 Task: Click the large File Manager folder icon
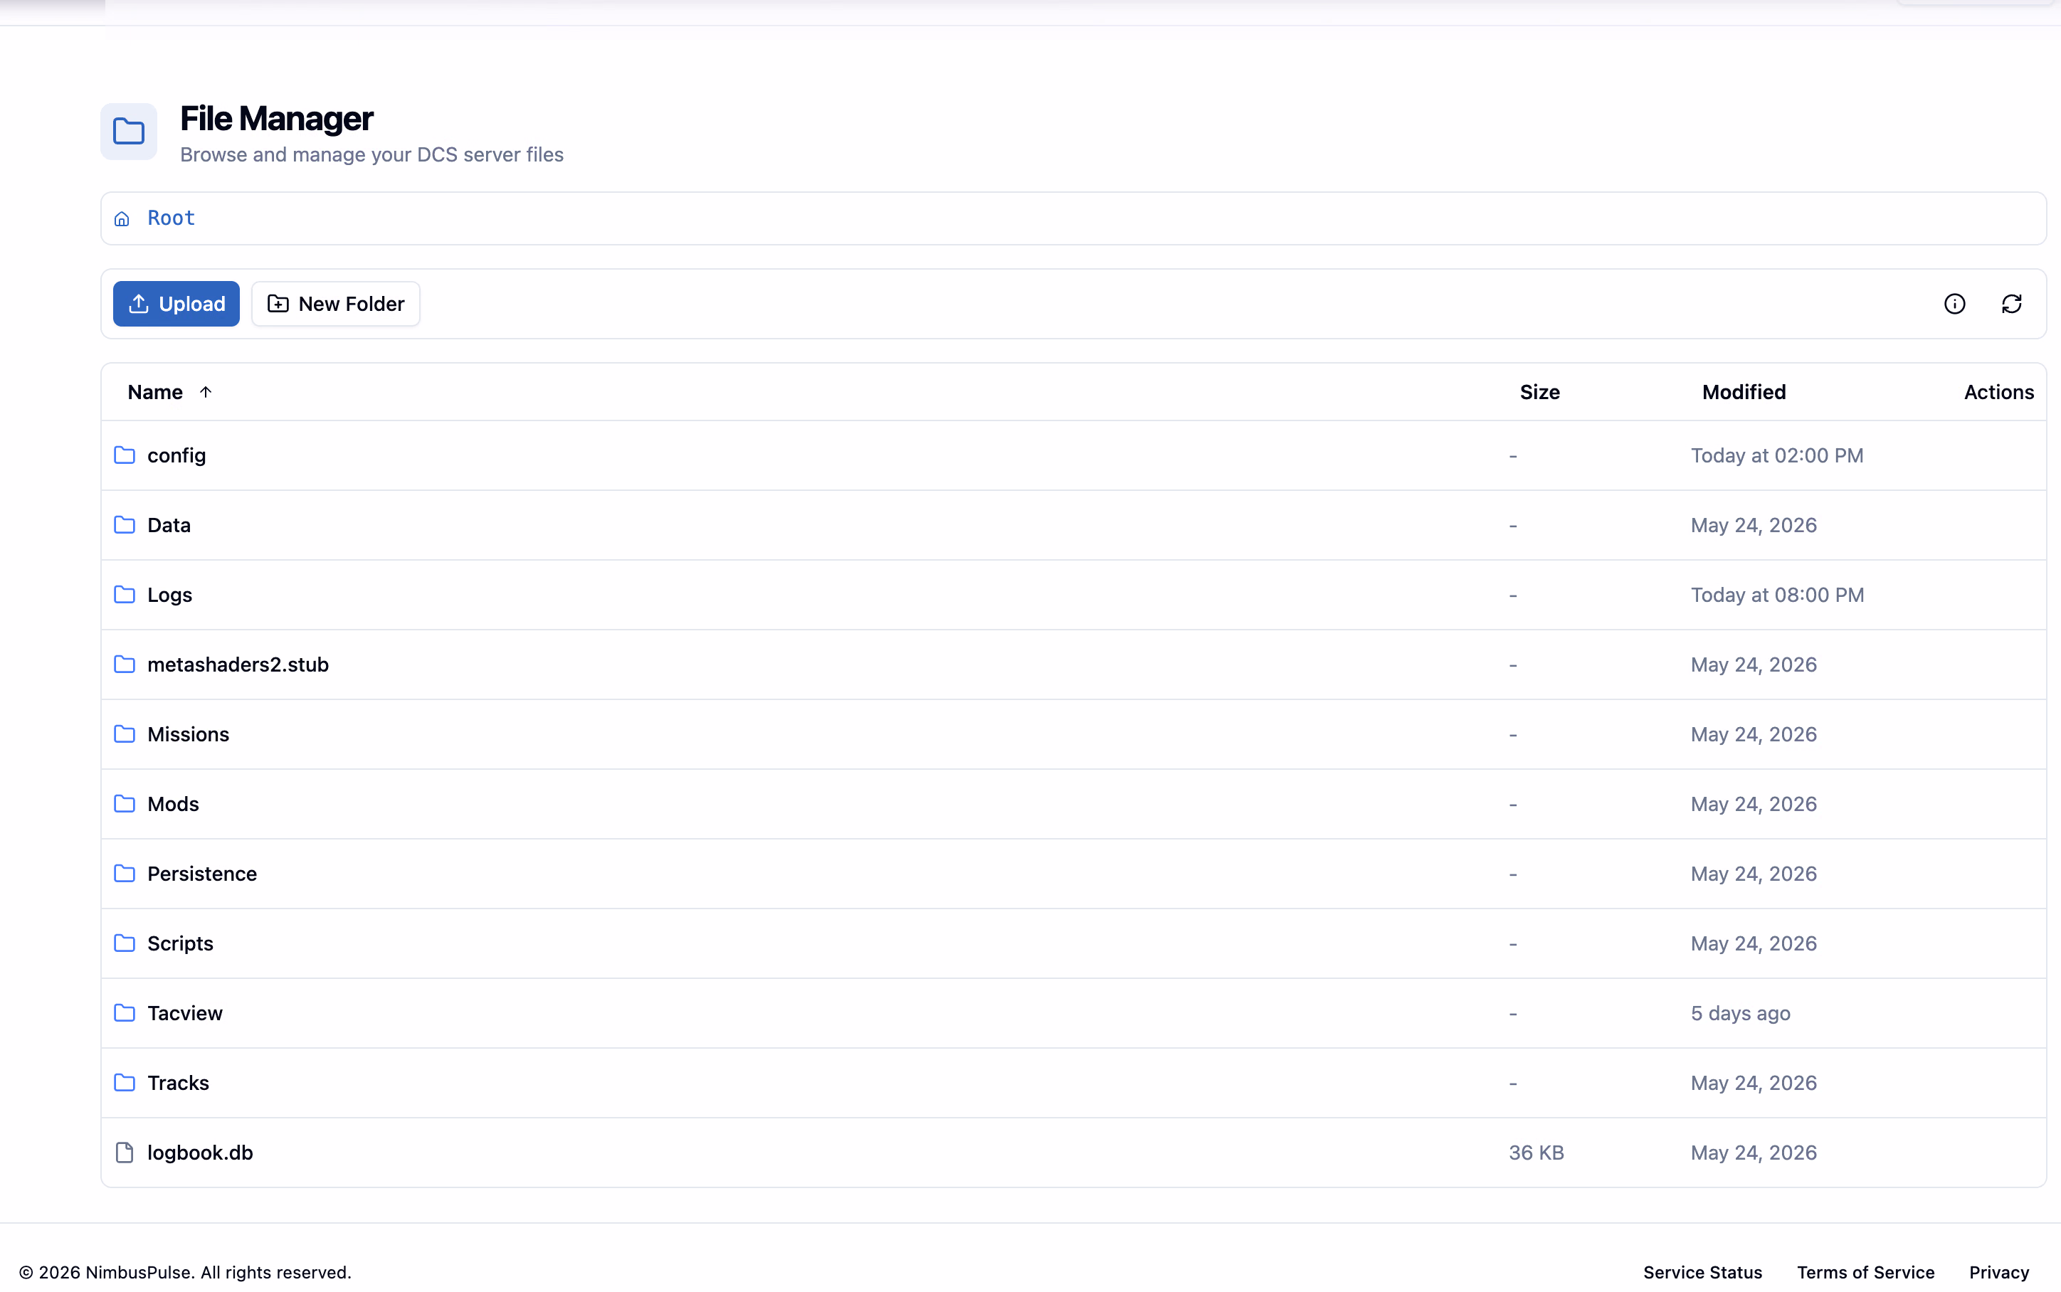pyautogui.click(x=129, y=132)
